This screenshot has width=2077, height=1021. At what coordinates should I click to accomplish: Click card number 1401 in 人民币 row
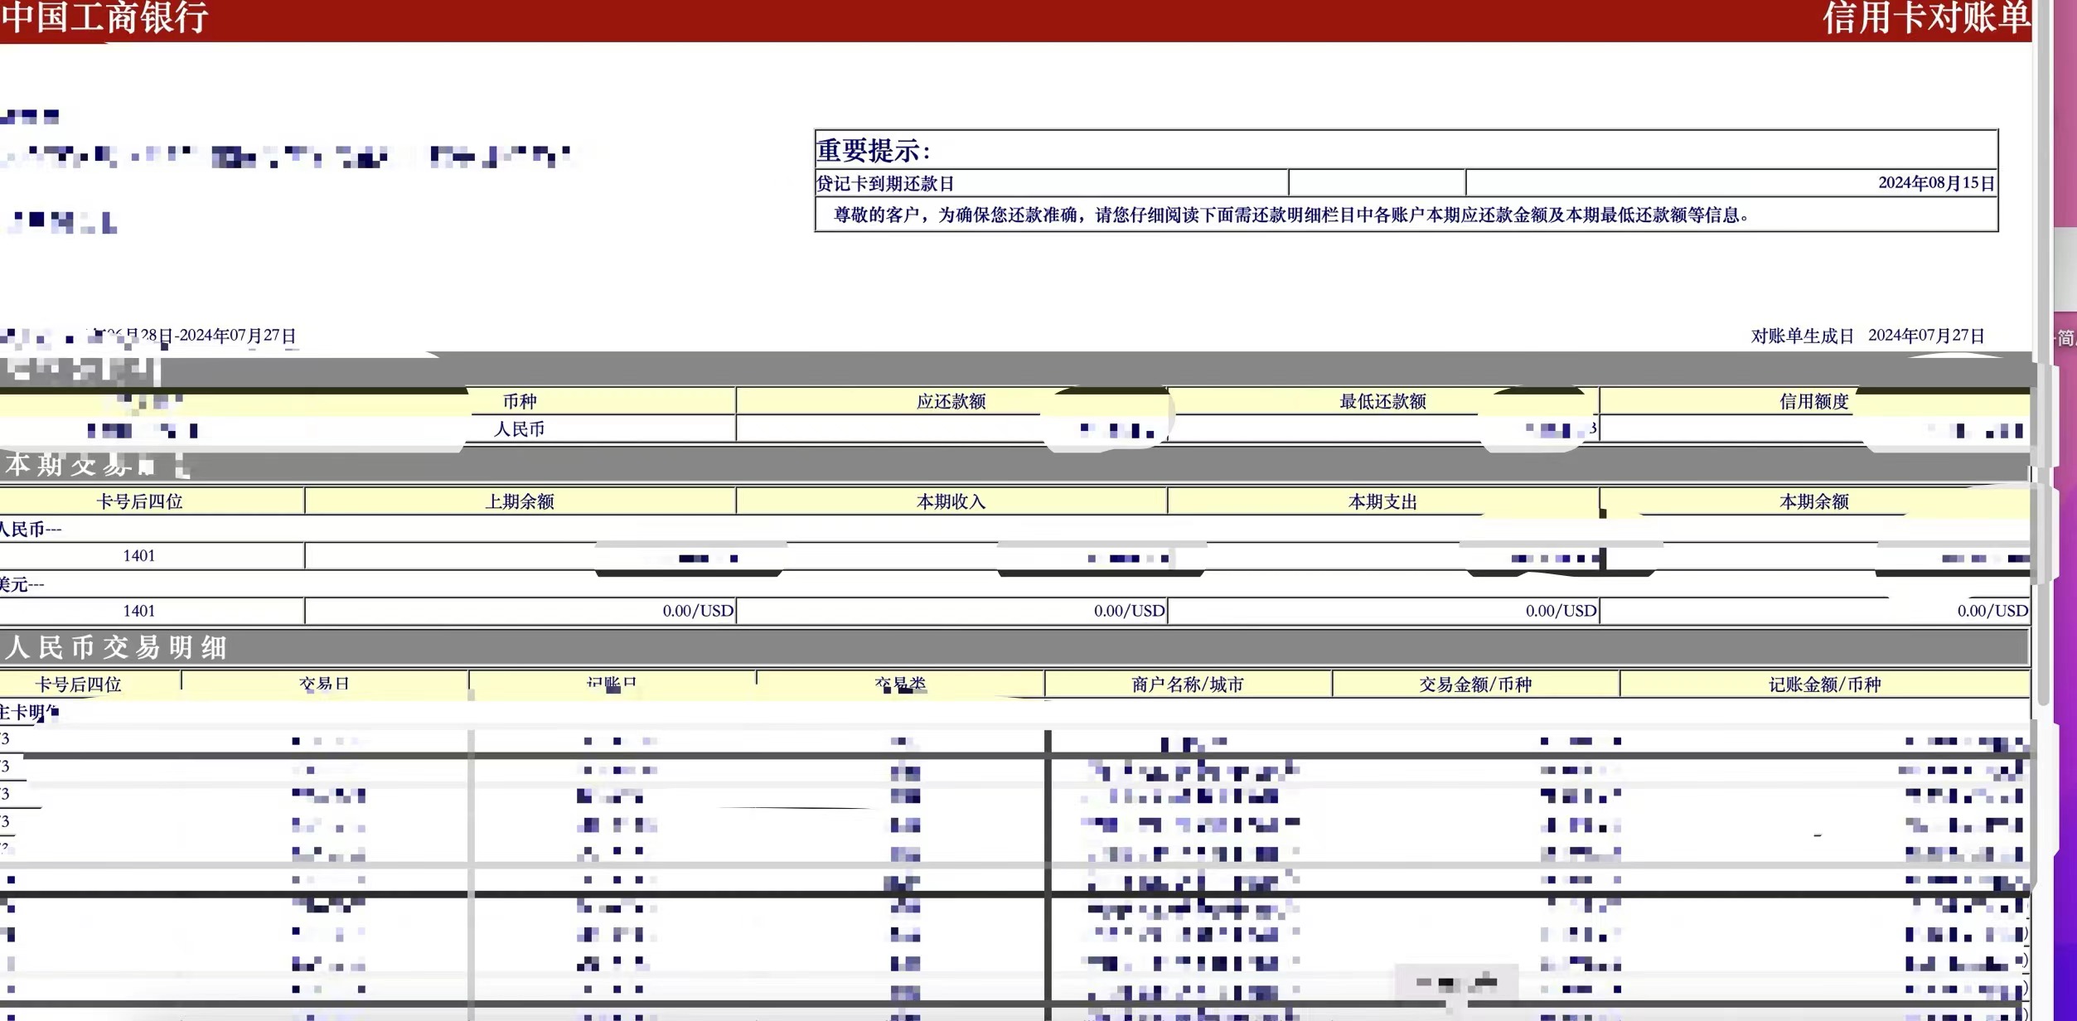click(139, 556)
